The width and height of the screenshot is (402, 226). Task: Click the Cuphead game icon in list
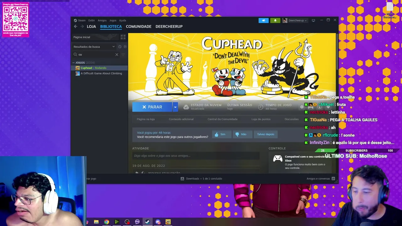pyautogui.click(x=78, y=68)
